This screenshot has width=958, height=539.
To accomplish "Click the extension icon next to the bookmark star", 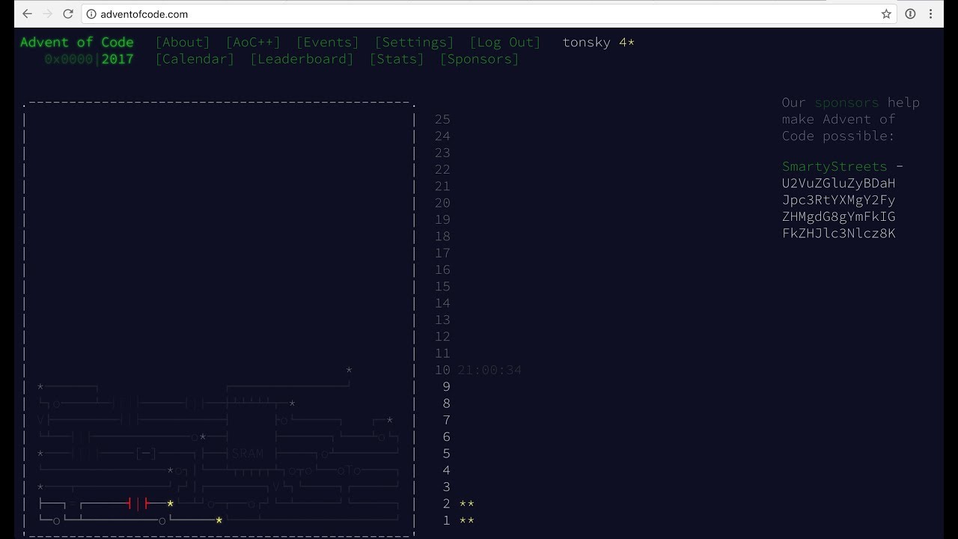I will pos(911,13).
